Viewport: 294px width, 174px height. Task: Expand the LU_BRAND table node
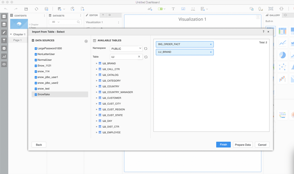pos(97,63)
